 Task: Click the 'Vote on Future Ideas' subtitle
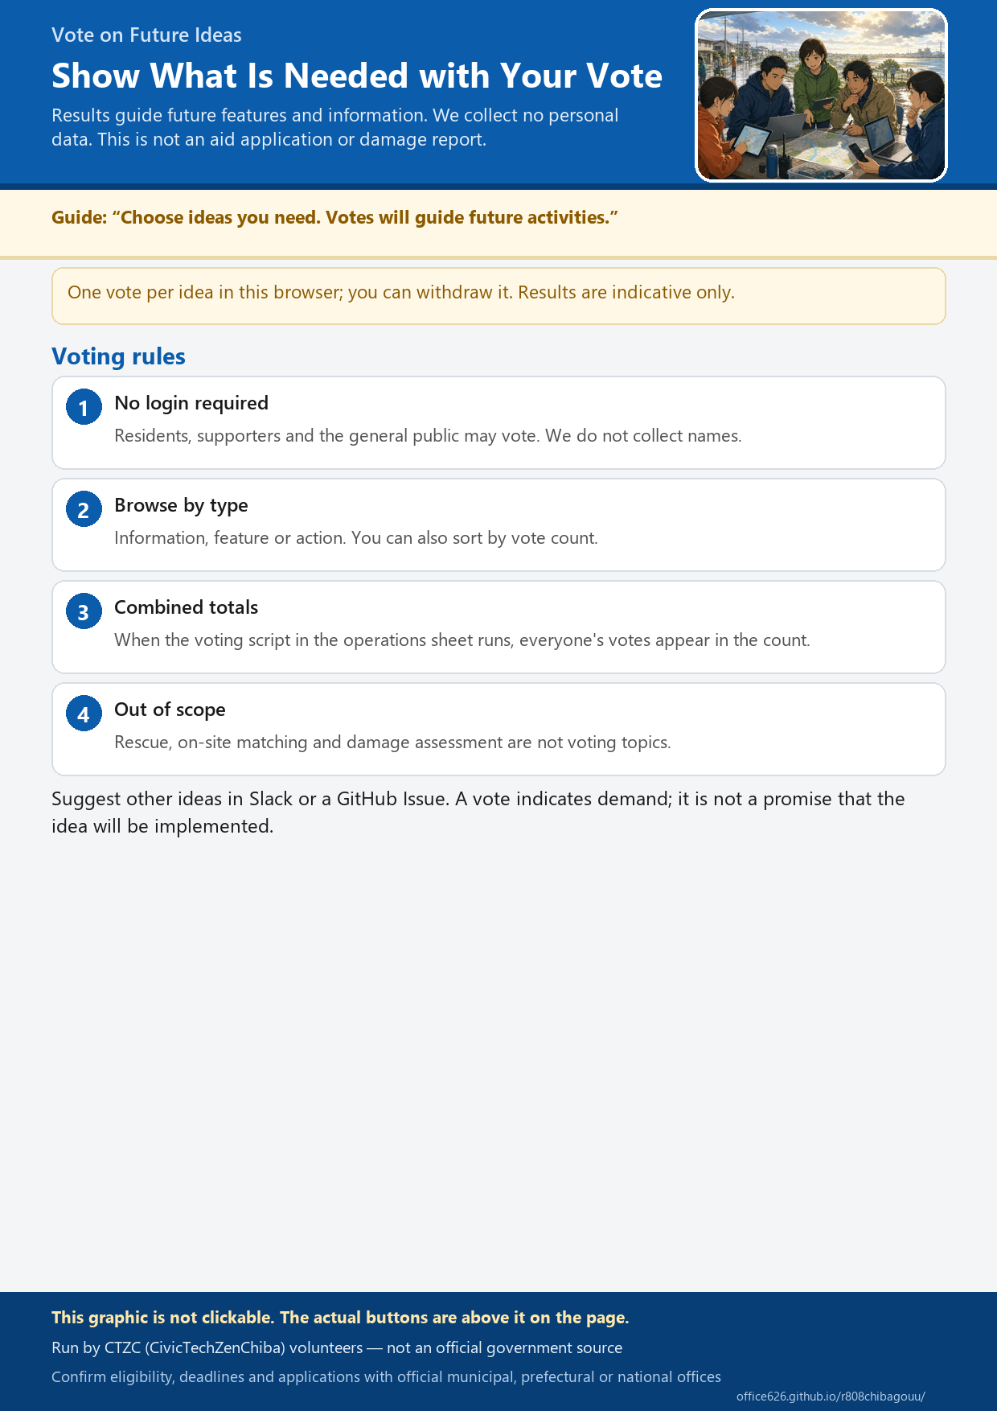coord(146,35)
